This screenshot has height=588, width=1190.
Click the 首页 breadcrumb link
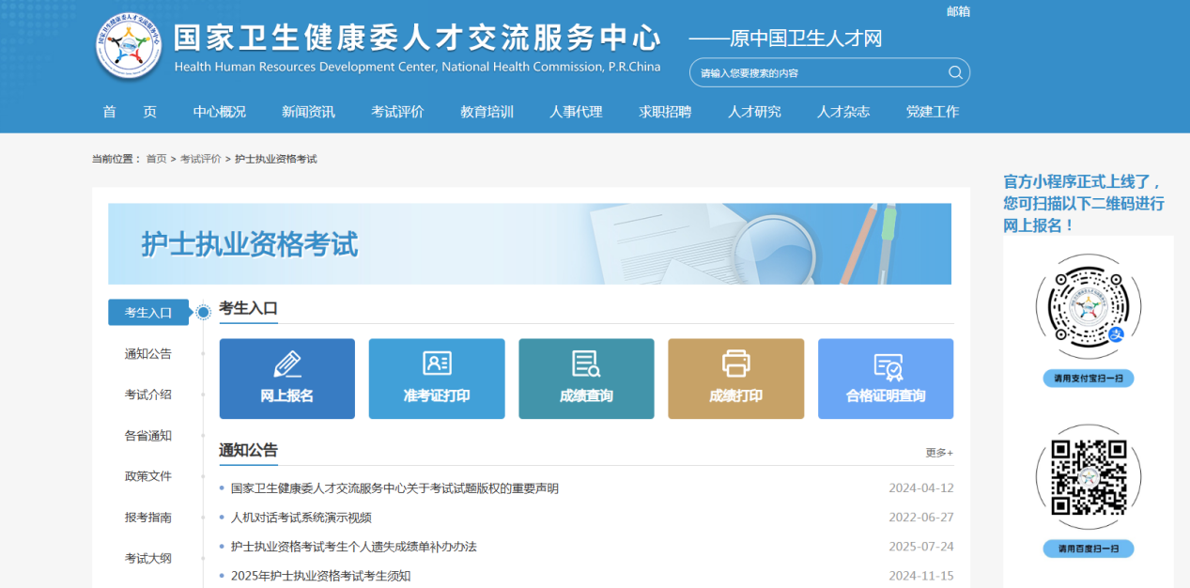click(156, 159)
